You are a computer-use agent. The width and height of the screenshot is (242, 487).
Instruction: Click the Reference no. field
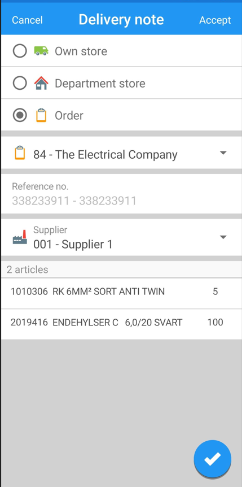click(121, 194)
